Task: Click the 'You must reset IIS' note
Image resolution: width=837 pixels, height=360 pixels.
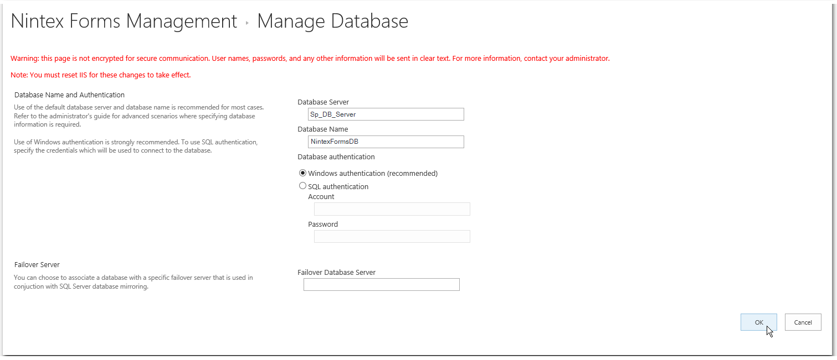Action: [x=100, y=75]
